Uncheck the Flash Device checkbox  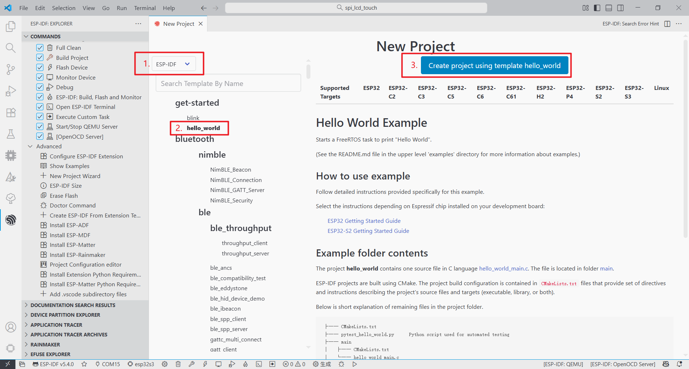click(x=40, y=67)
